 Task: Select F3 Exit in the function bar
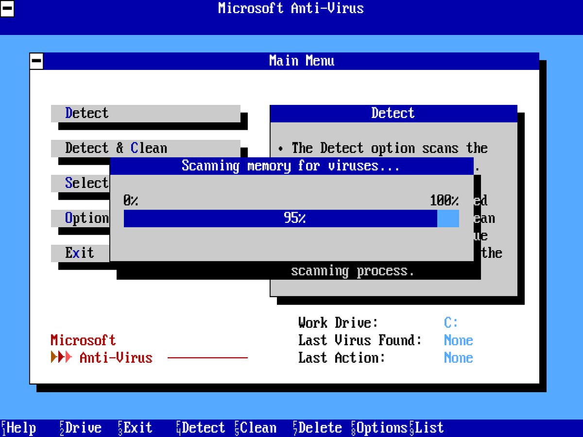point(135,428)
